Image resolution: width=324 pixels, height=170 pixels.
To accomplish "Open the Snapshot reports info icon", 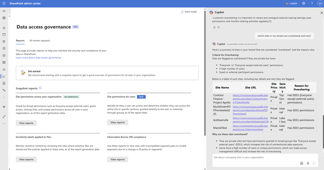I will click(40, 88).
